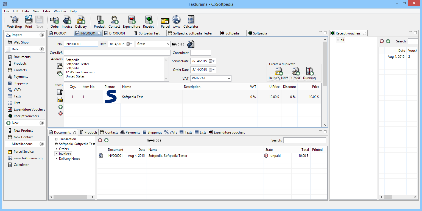422x211 pixels.
Task: Open the Parcel service toolbar icon
Action: pyautogui.click(x=165, y=22)
